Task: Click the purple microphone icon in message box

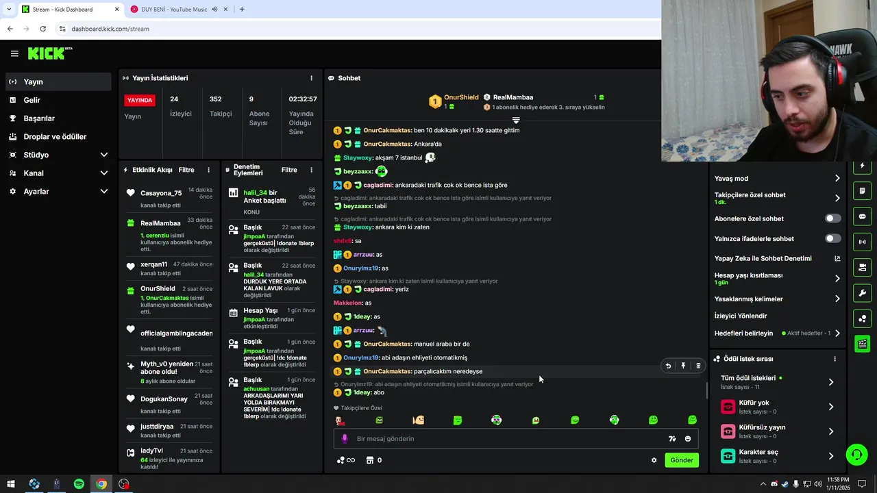Action: pos(345,438)
